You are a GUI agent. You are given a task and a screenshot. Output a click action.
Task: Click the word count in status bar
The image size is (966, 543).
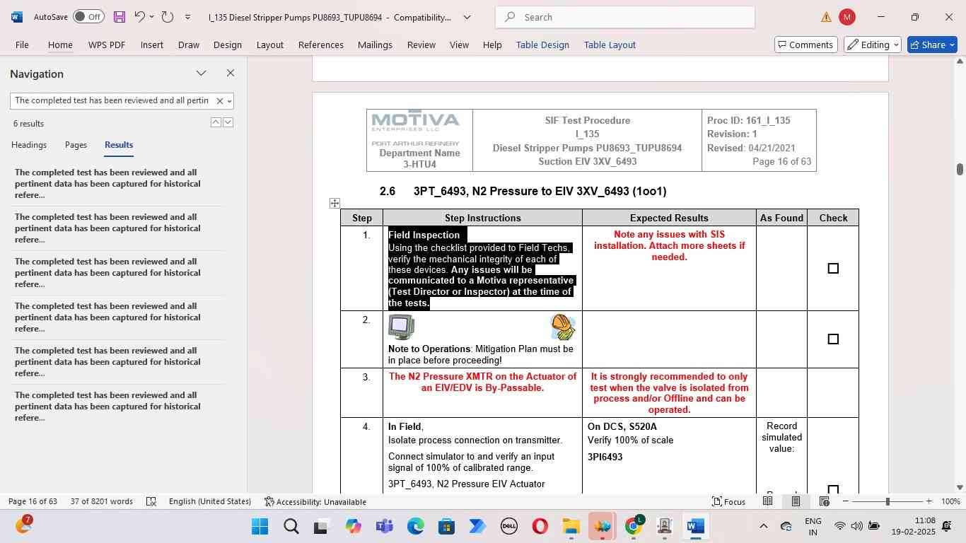(x=102, y=501)
